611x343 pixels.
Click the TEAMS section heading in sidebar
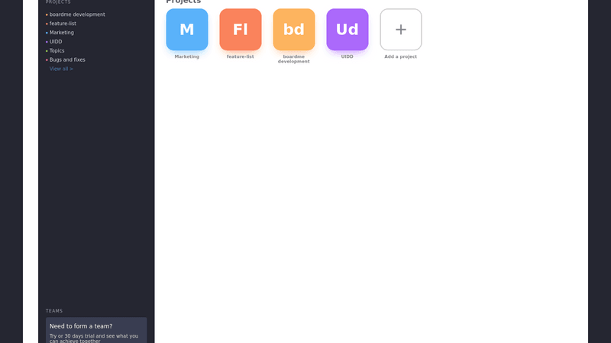pyautogui.click(x=54, y=311)
